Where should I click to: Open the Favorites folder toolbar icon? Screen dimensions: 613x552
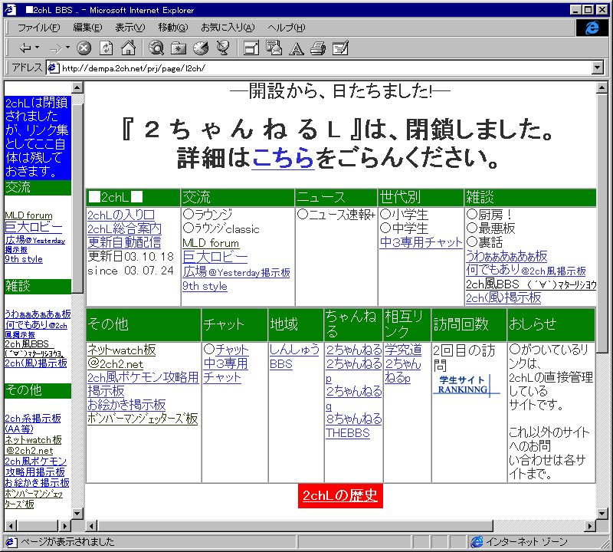179,48
